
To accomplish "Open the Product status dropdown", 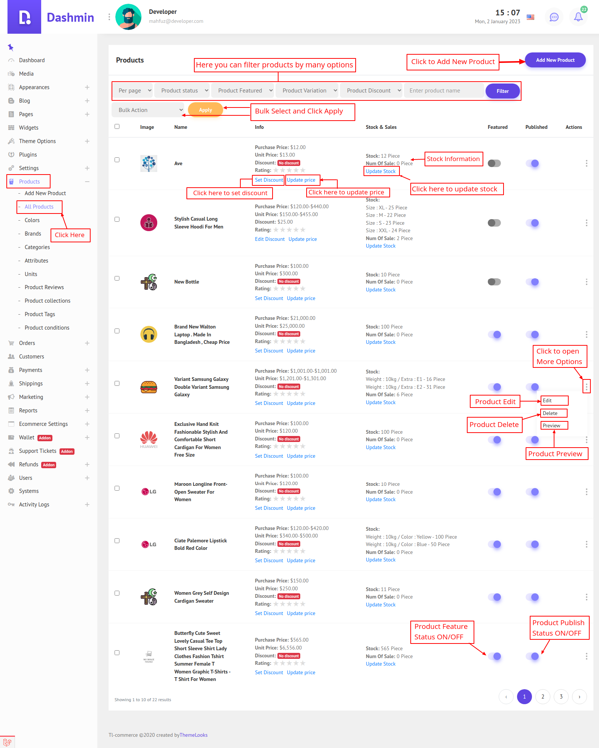I will tap(184, 91).
